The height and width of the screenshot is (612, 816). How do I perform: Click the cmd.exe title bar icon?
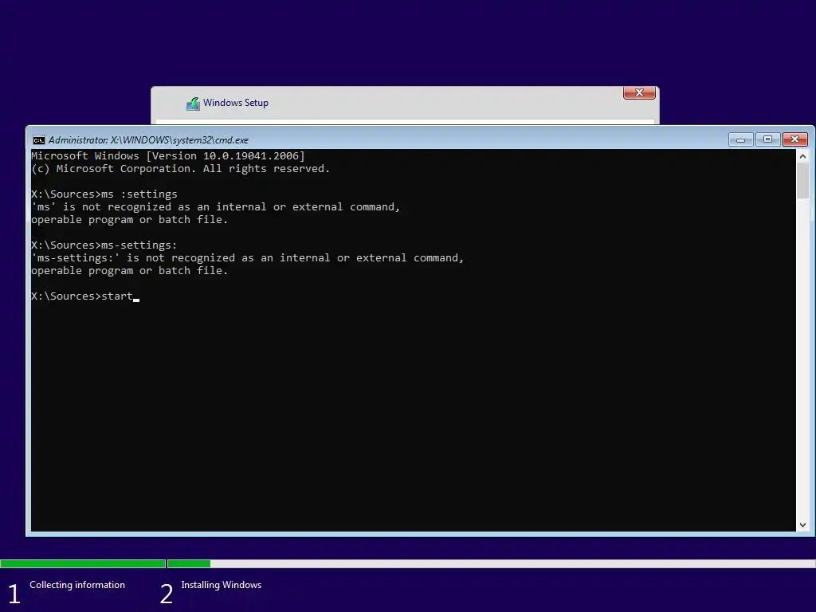click(38, 140)
